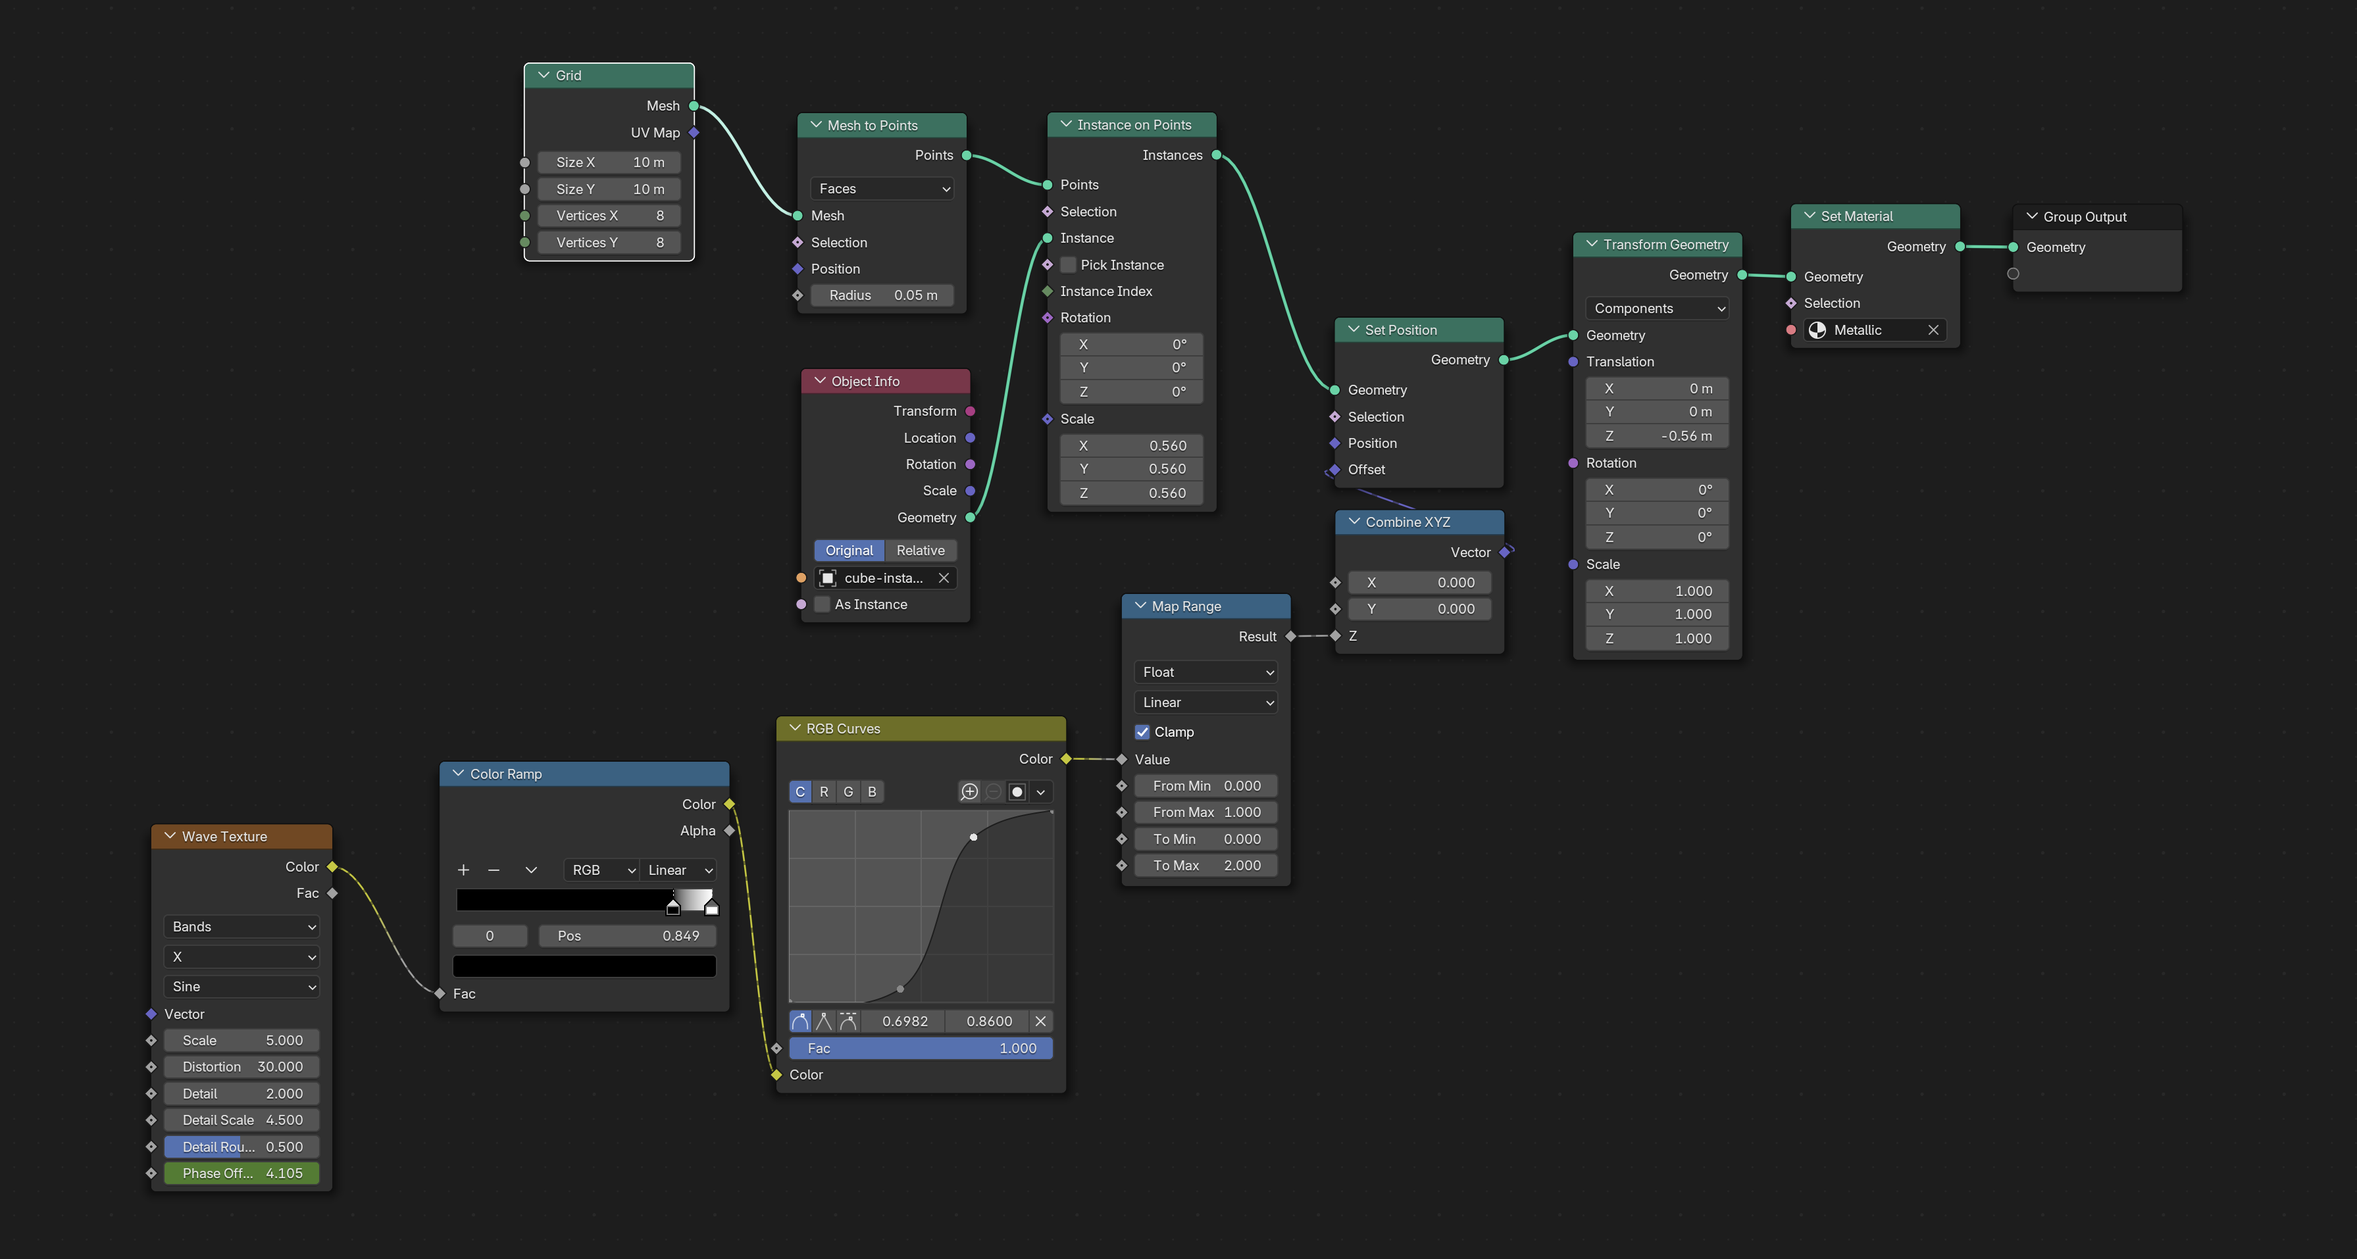Open Components mode dropdown

pos(1657,309)
